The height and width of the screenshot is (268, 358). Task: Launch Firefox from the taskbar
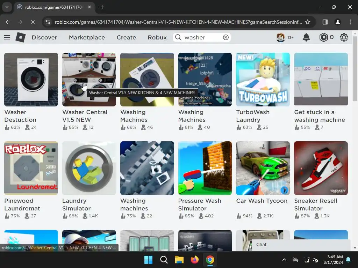point(194,260)
